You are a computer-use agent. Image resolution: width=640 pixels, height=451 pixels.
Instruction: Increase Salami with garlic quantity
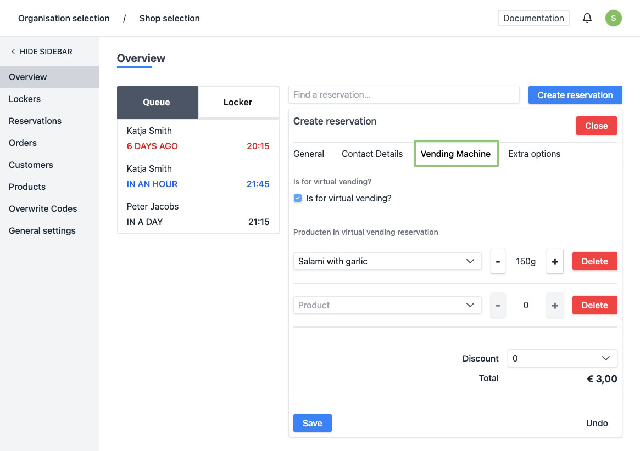pyautogui.click(x=554, y=262)
